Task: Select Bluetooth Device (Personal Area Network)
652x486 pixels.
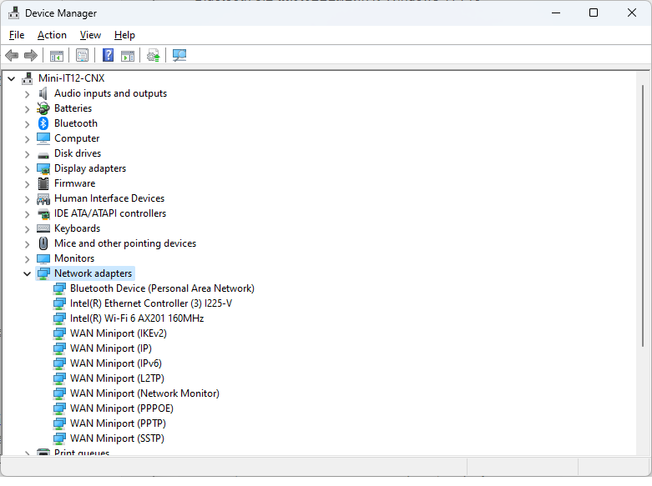Action: pos(162,288)
